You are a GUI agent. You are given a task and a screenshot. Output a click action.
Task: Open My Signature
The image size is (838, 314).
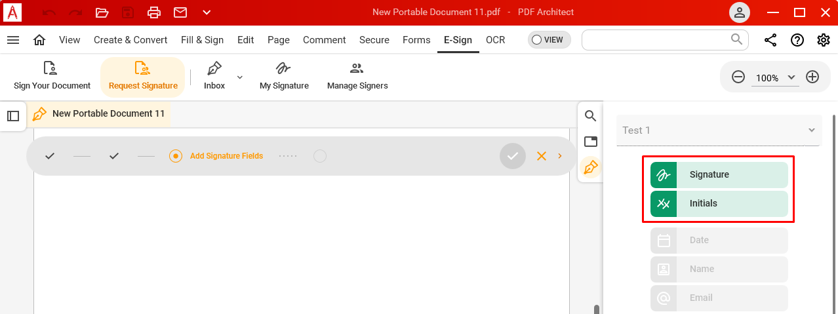284,77
